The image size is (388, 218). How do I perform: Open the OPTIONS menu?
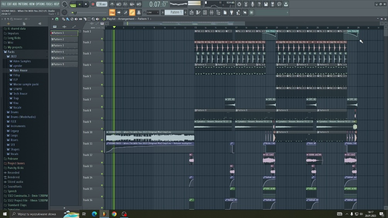point(40,4)
